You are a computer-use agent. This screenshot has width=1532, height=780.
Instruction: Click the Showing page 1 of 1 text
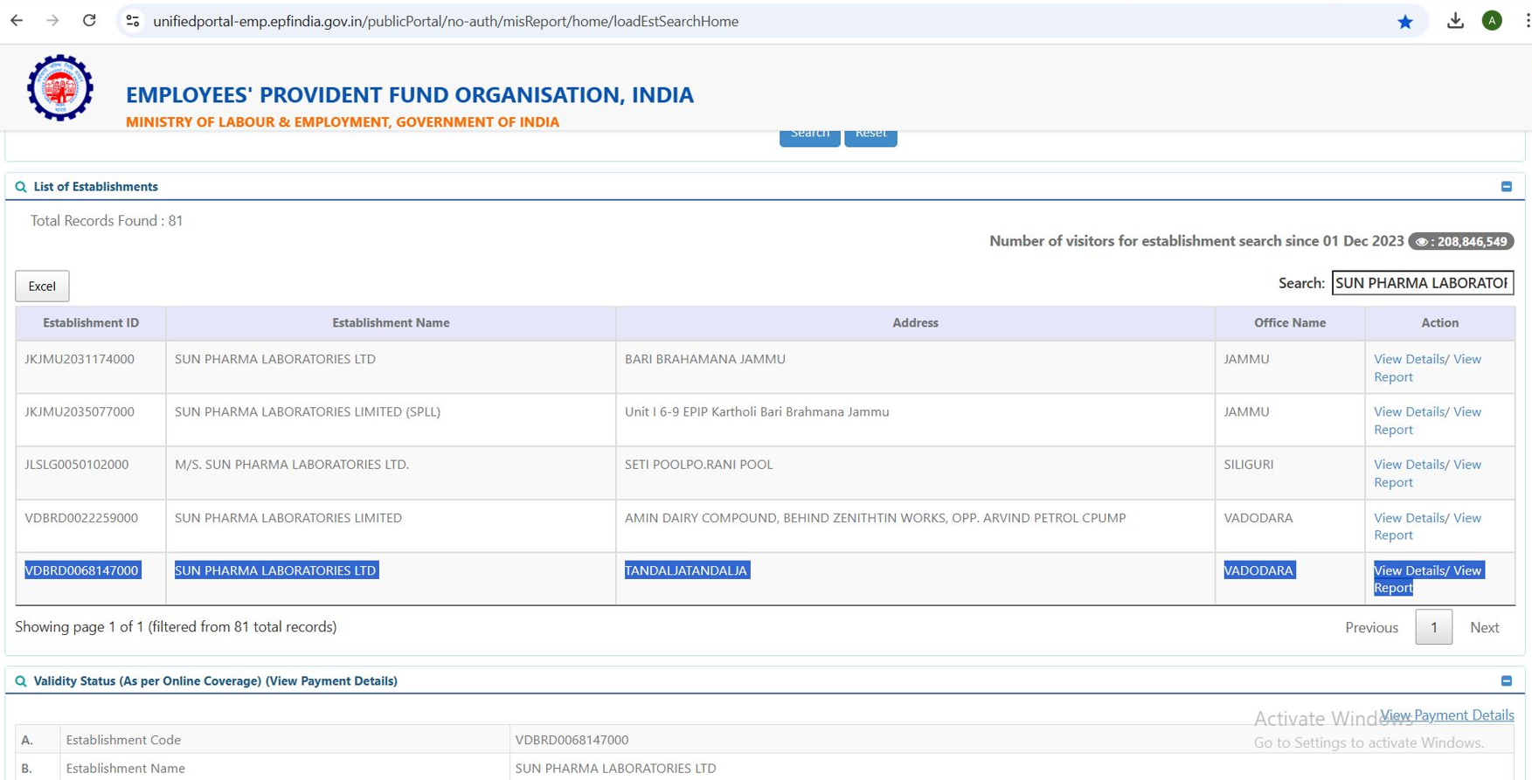tap(176, 627)
